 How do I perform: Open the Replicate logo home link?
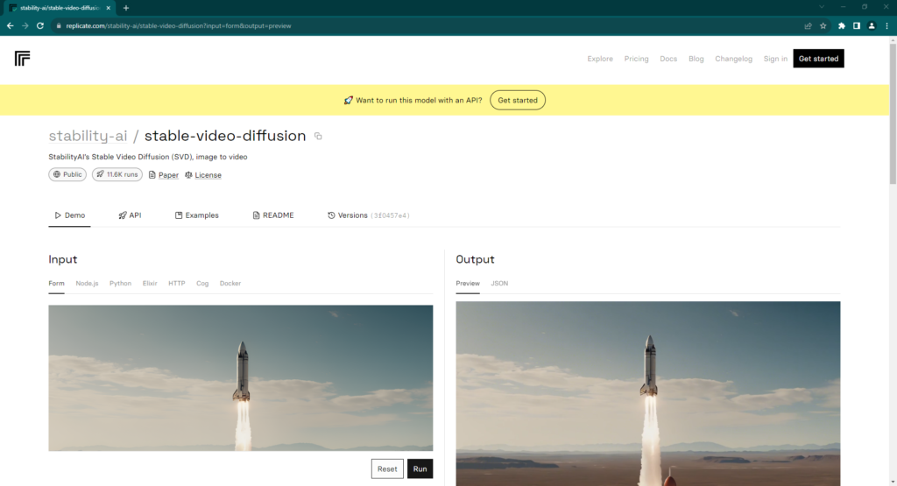point(22,59)
